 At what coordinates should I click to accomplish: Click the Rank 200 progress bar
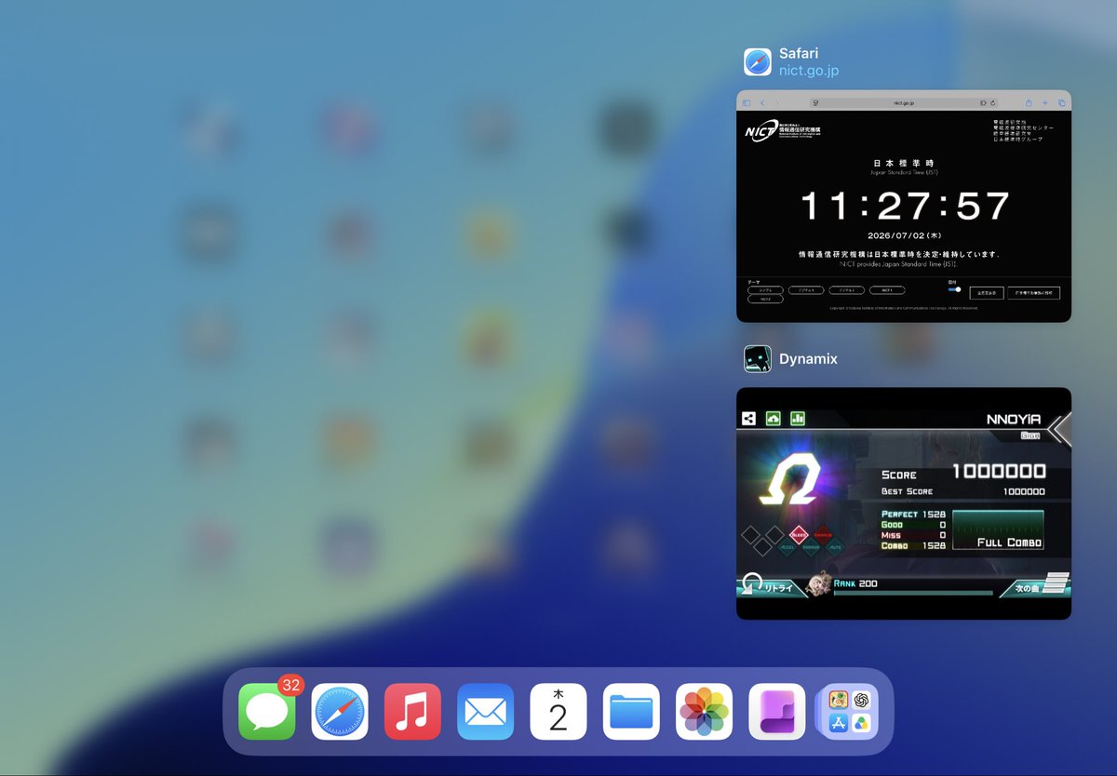913,593
